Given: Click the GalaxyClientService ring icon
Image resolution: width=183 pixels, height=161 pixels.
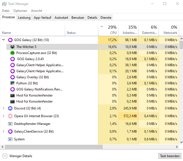Looking at the screenshot, I should (10, 132).
